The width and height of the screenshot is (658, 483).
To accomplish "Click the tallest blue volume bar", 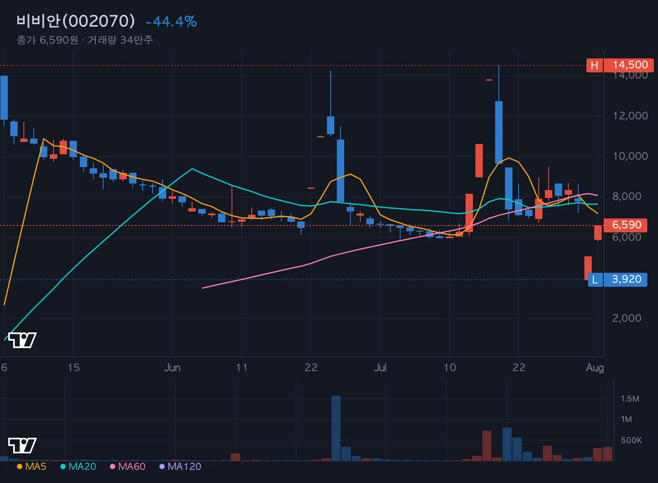I will coord(336,428).
